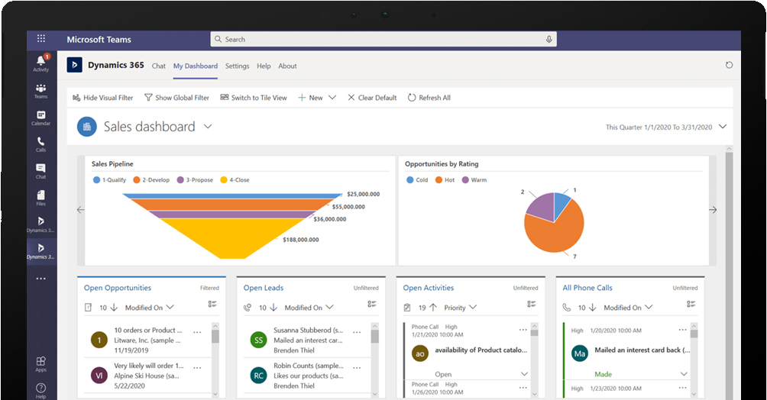Image resolution: width=767 pixels, height=400 pixels.
Task: Reverse sort order in Open Leads
Action: coord(273,308)
